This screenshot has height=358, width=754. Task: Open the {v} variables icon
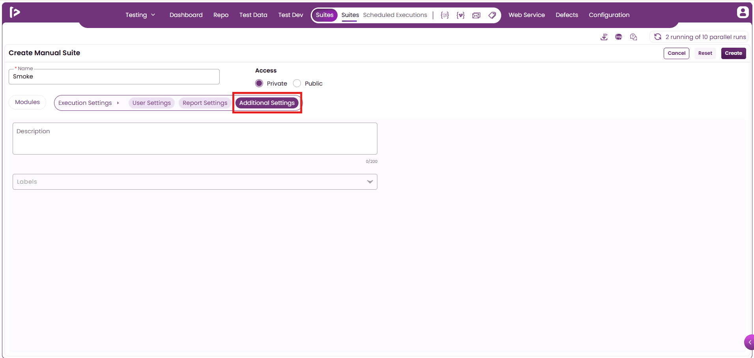point(461,15)
